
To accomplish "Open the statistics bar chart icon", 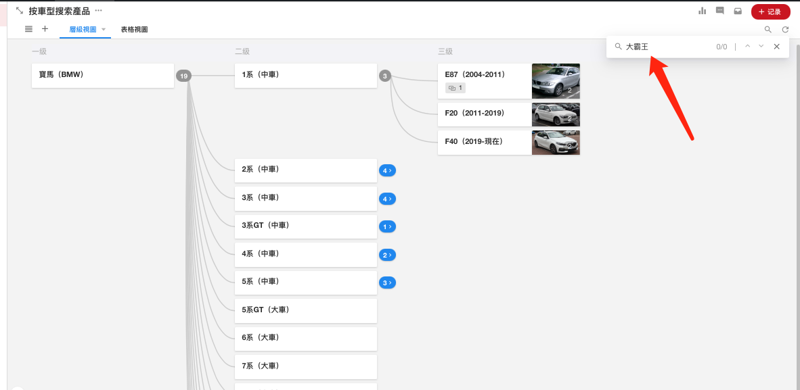I will pyautogui.click(x=702, y=11).
